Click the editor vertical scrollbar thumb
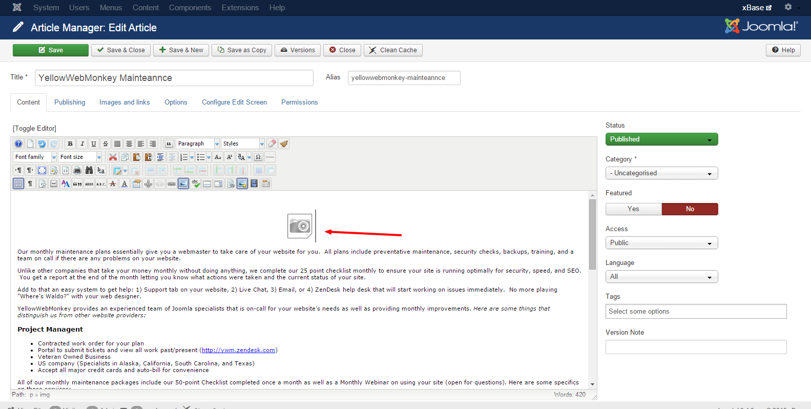The width and height of the screenshot is (811, 409). [x=593, y=234]
